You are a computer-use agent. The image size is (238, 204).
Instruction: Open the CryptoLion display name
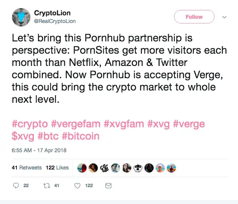coord(52,13)
